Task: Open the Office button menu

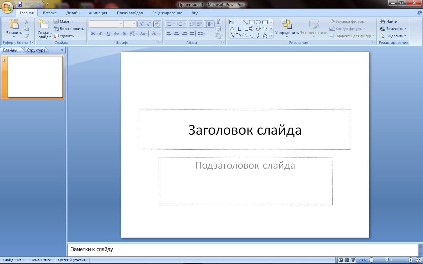Action: pyautogui.click(x=7, y=7)
